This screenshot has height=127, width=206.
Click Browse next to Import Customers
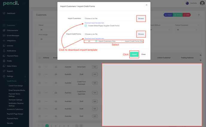(x=141, y=18)
